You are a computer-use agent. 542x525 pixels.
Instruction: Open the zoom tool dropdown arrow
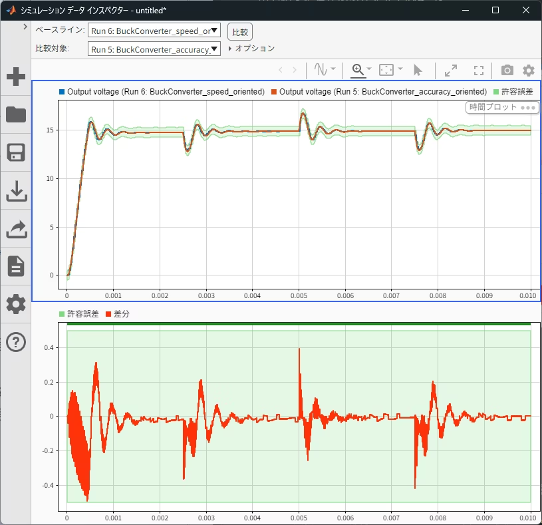(370, 69)
